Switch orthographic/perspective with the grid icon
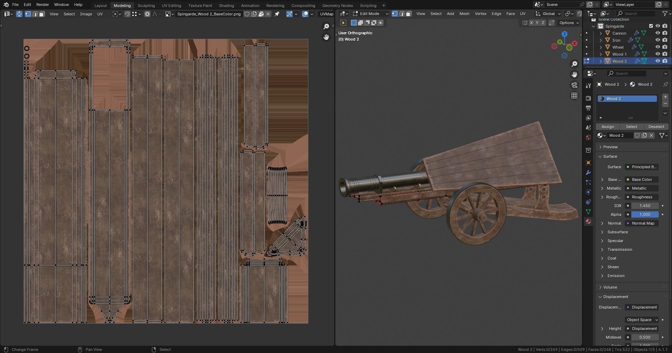Viewport: 672px width, 353px height. click(574, 96)
